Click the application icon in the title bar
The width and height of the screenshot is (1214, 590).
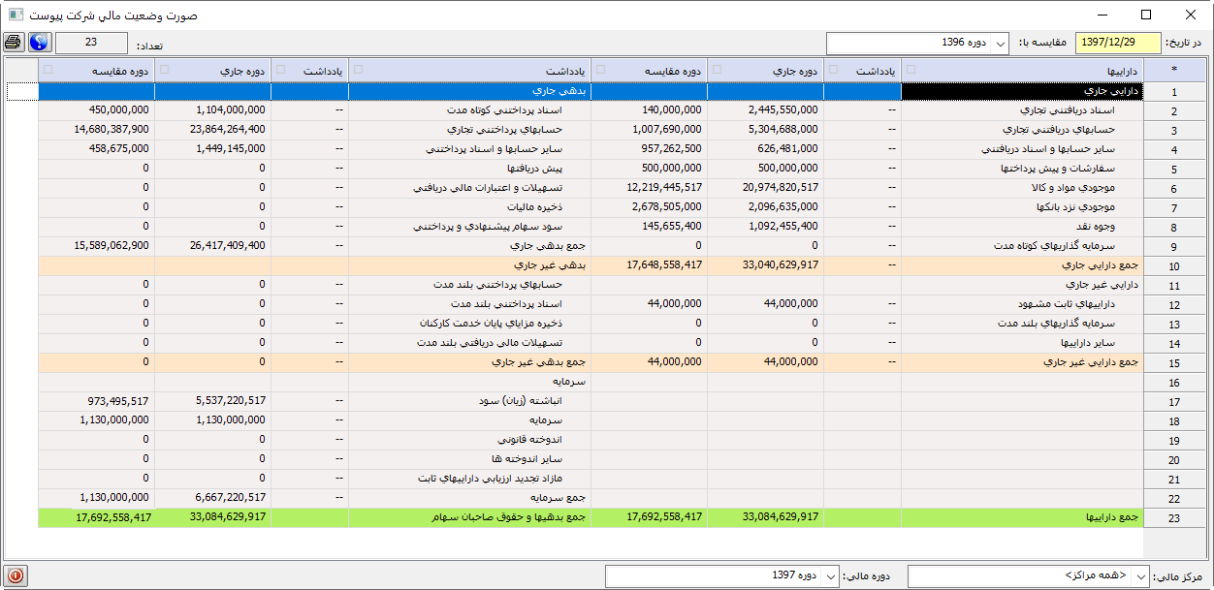[x=16, y=15]
